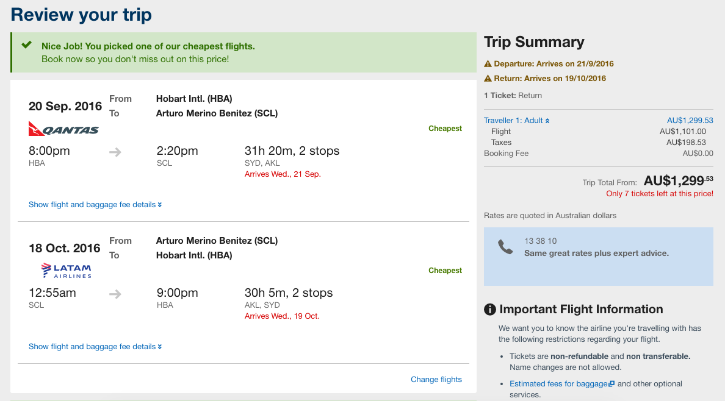Click the Cheapest label on the LATAM flight

point(445,270)
